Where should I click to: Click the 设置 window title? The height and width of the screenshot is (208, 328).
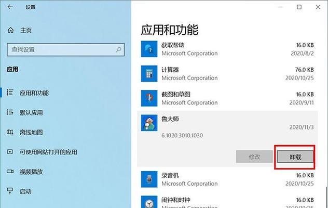(30, 7)
